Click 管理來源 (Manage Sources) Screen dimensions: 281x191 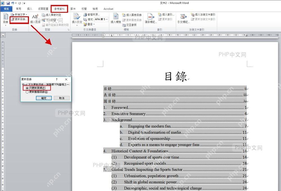click(x=92, y=15)
